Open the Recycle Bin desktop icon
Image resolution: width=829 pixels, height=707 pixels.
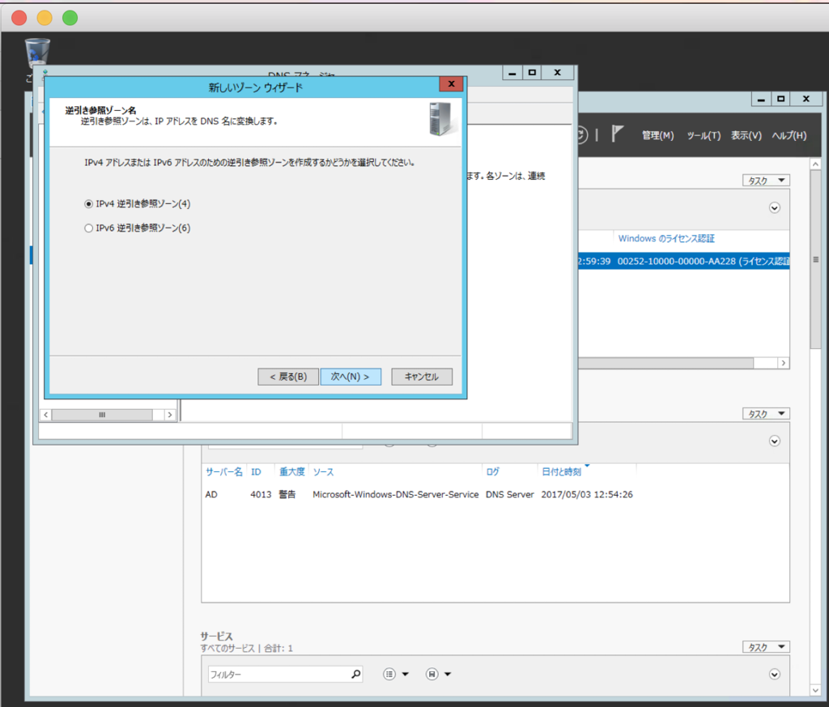coord(37,53)
